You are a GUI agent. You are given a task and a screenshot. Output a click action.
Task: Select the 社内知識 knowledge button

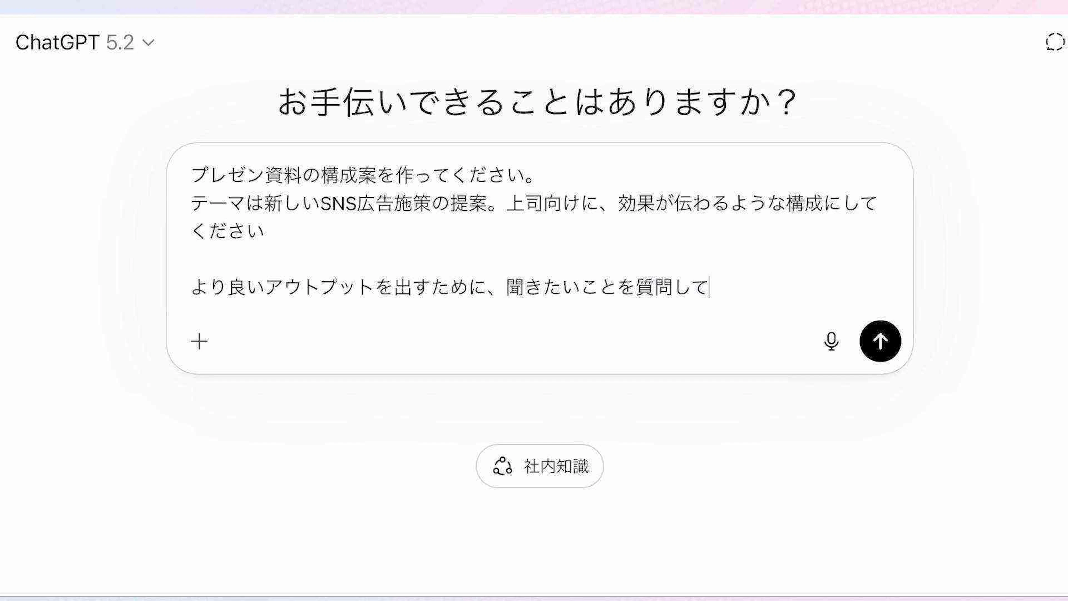coord(539,466)
